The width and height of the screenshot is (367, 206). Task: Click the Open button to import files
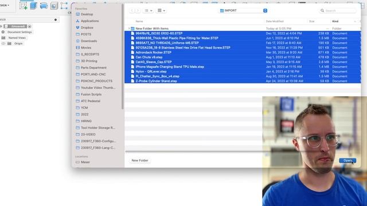coord(348,160)
